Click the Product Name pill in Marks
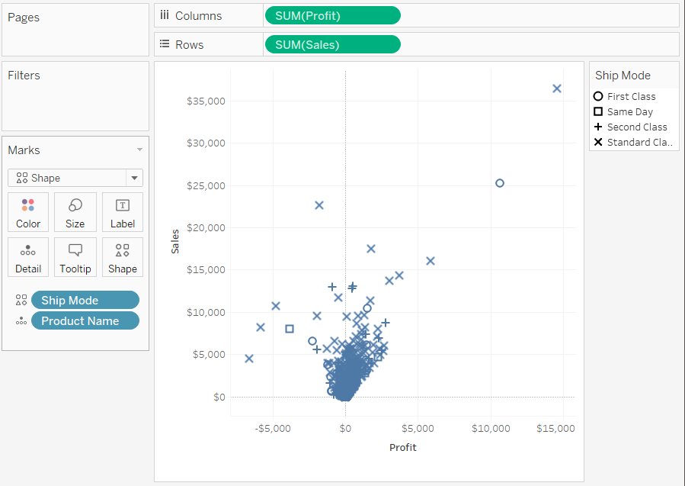The width and height of the screenshot is (685, 486). click(x=85, y=321)
